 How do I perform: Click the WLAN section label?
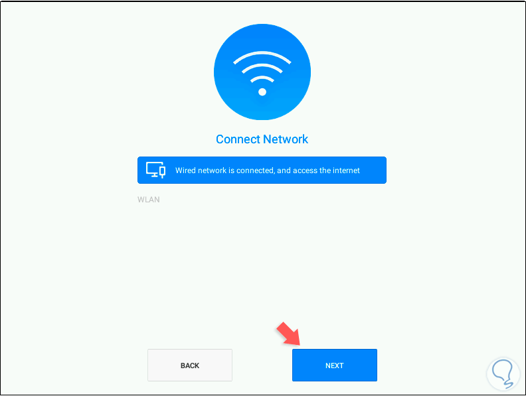[149, 200]
